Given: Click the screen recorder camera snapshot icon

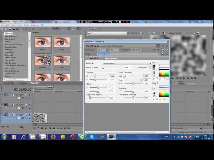Looking at the screenshot, I should (x=120, y=22).
